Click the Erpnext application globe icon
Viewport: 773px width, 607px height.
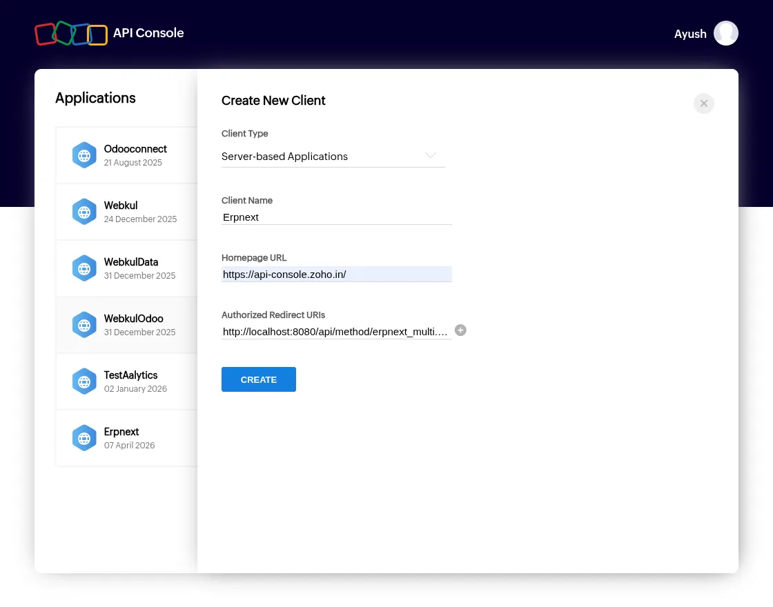[84, 438]
